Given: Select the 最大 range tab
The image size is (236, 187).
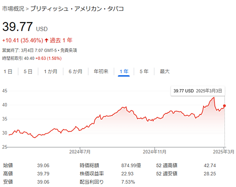Looking at the screenshot, I should click(x=165, y=72).
